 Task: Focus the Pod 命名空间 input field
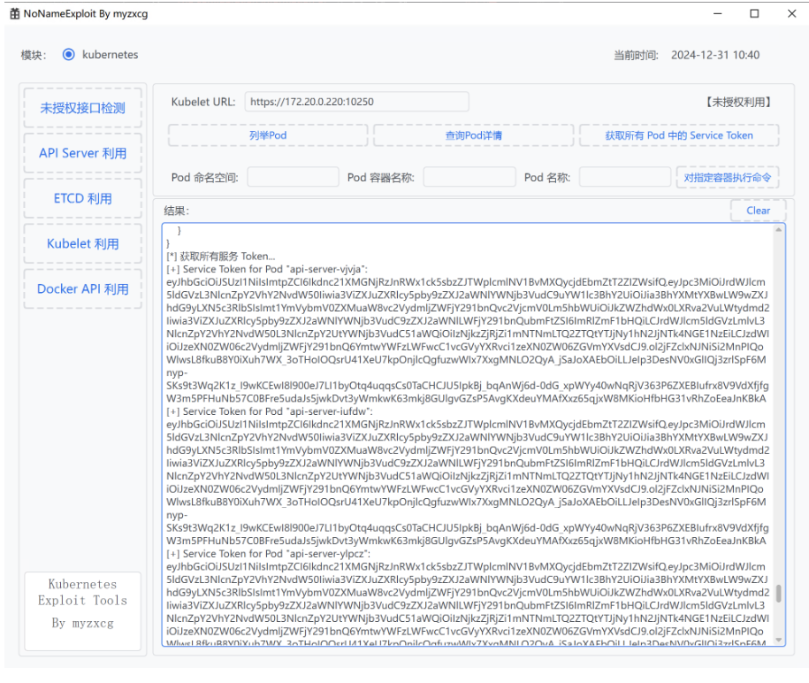(293, 177)
